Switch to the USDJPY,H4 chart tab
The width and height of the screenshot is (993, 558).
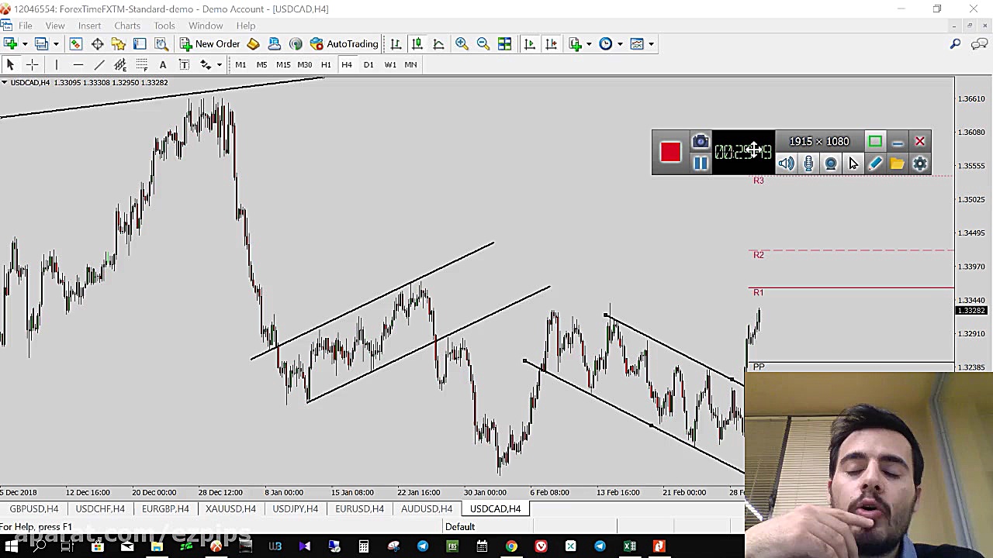coord(296,508)
